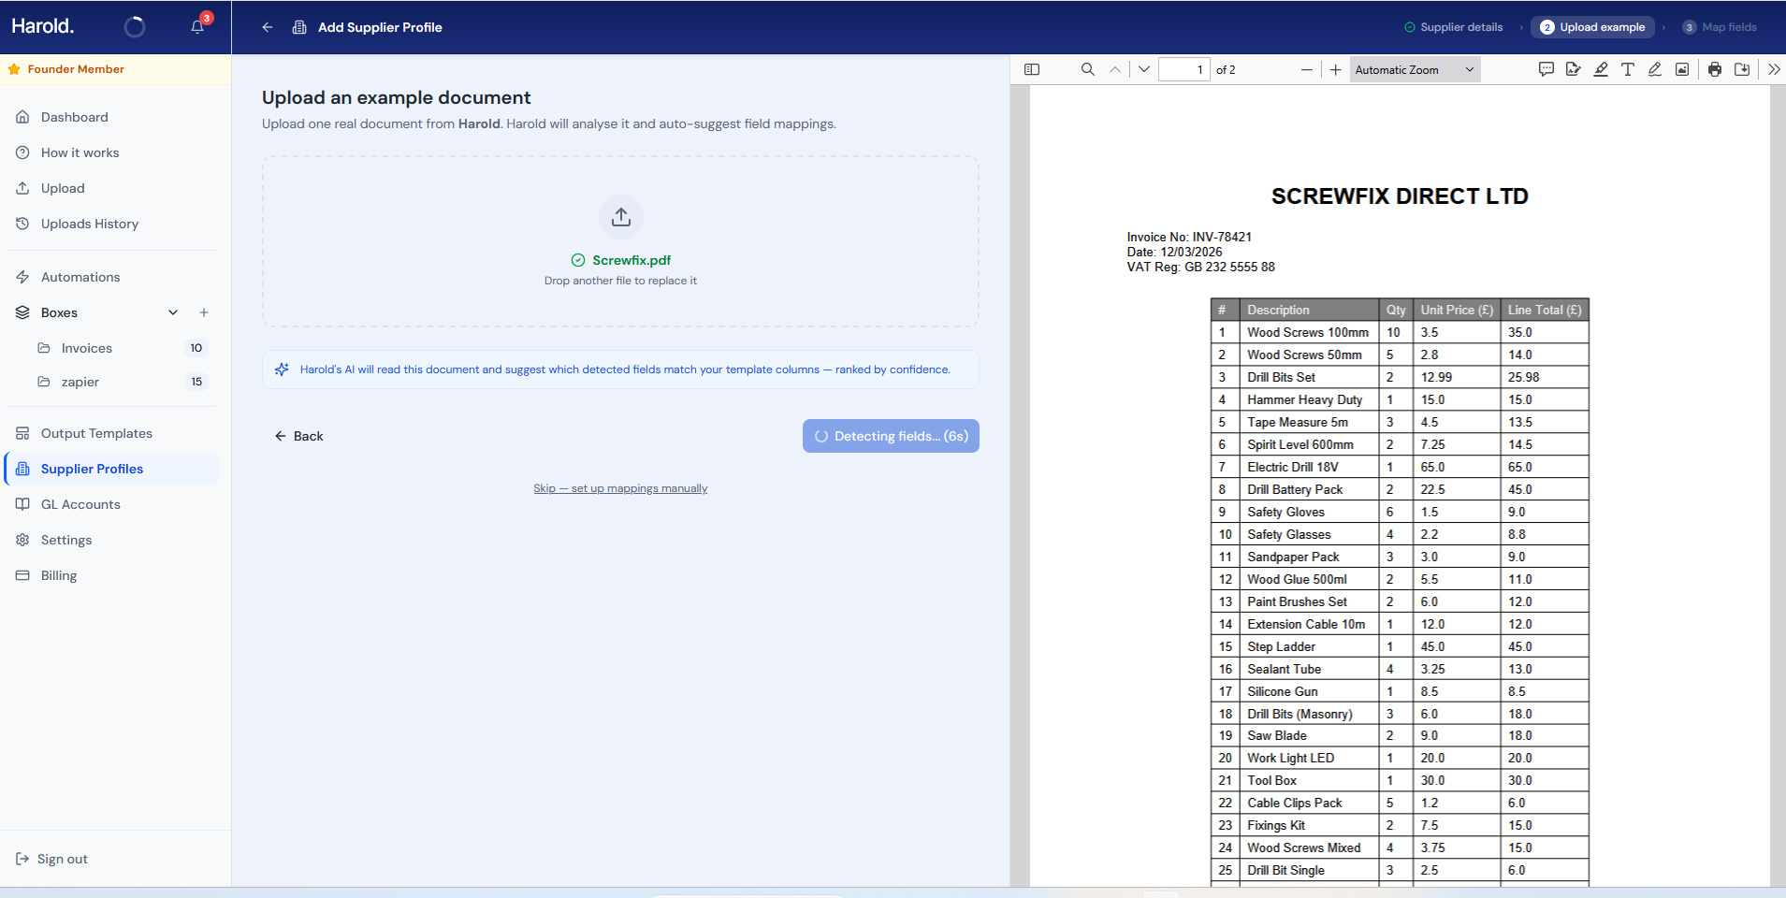Click the Harold logo
This screenshot has height=898, width=1786.
click(43, 26)
